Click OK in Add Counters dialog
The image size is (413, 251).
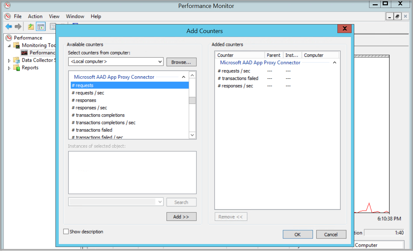coord(297,234)
